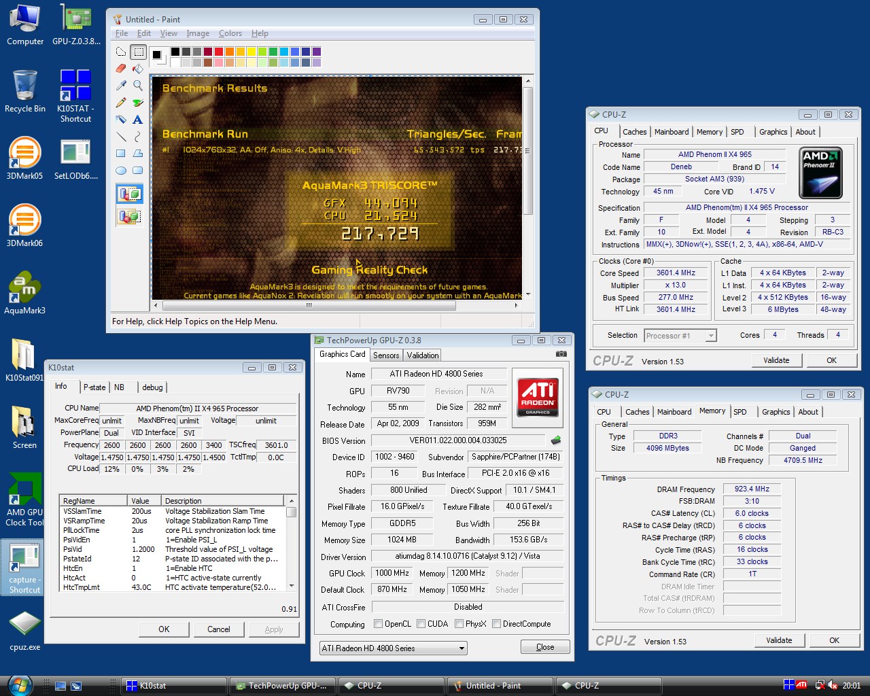
Task: Click the Windows Start orb
Action: (x=20, y=685)
